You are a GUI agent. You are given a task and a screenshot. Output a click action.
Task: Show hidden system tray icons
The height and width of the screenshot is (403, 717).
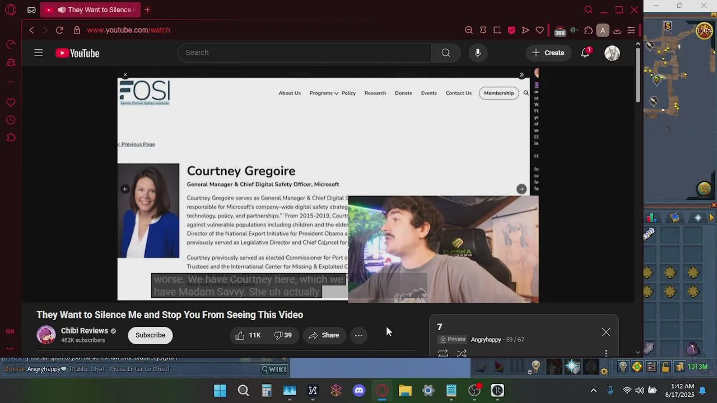pos(594,391)
